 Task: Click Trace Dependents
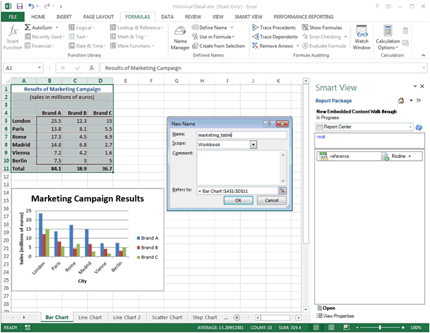tap(275, 36)
